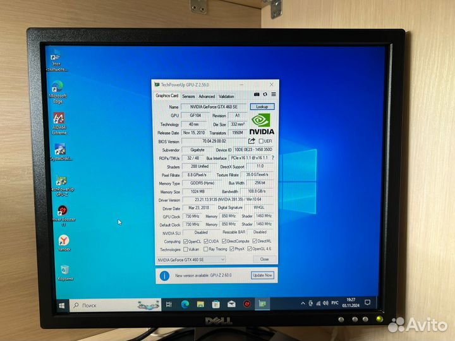This screenshot has height=341, width=455.
Task: Switch to the Graphics Card tab
Action: [x=167, y=95]
